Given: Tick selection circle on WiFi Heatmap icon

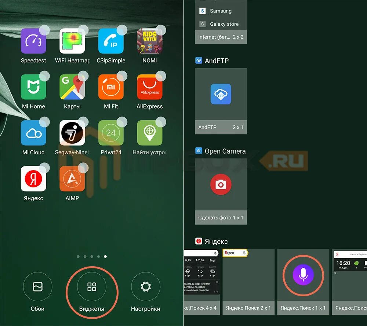Looking at the screenshot, I should click(x=83, y=30).
